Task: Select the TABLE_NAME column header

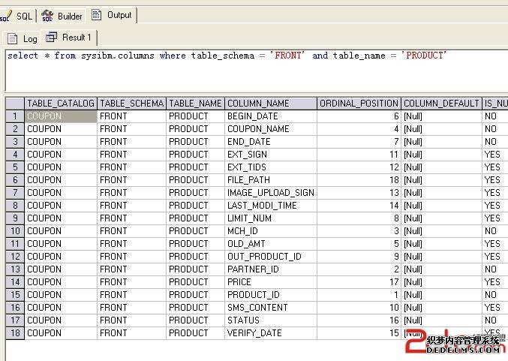Action: 195,104
